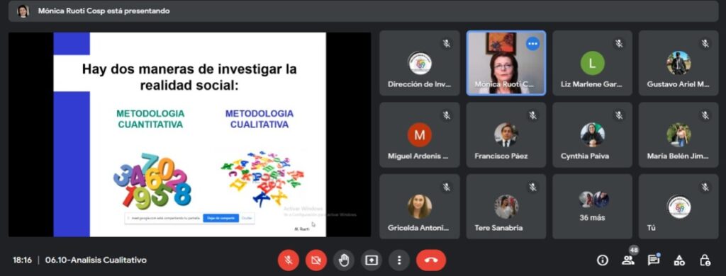The image size is (726, 276).
Task: Click 'Dejar de compartir' blue button
Action: point(221,218)
